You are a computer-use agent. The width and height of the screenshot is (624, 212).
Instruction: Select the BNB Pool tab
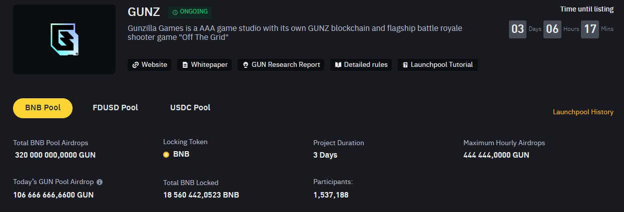(43, 108)
